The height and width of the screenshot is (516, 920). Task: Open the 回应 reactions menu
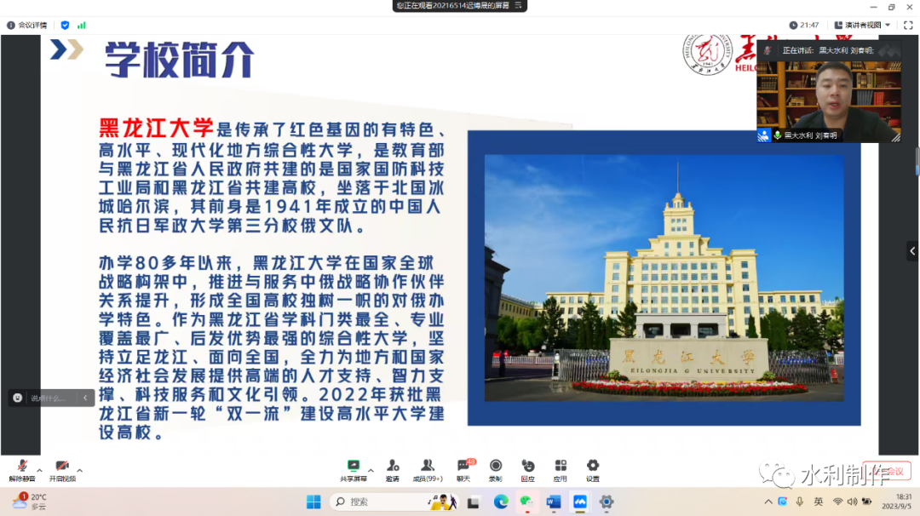528,470
